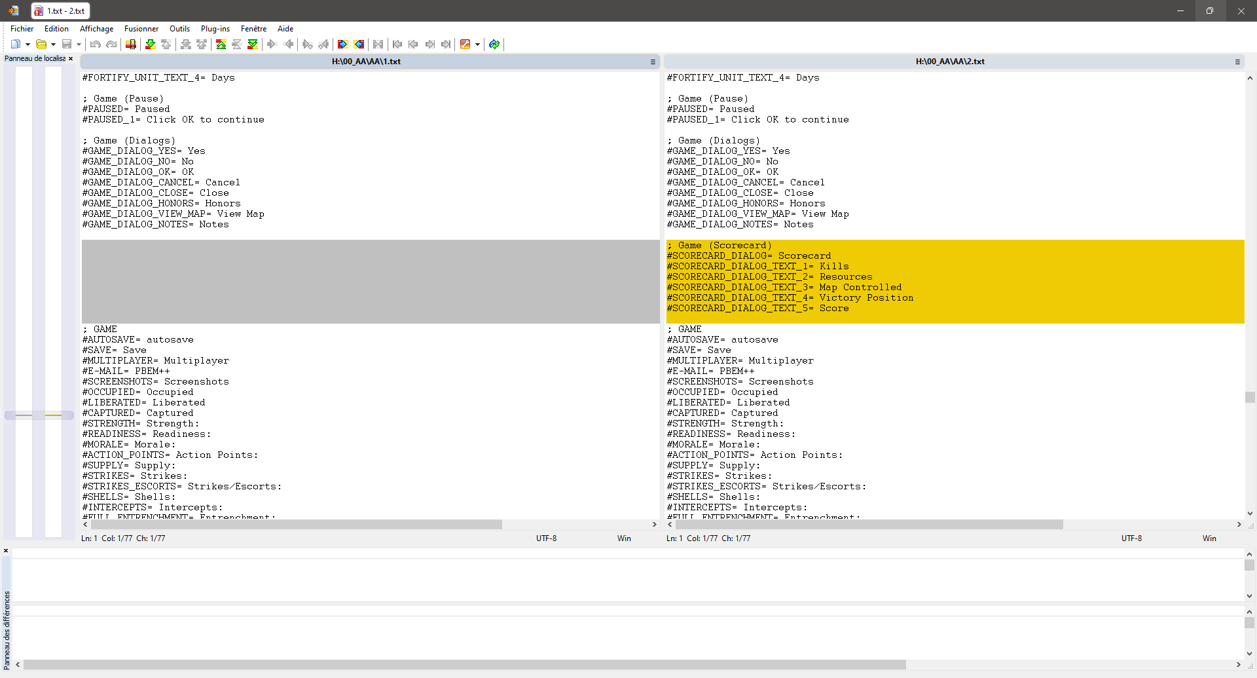1257x678 pixels.
Task: Click Next File navigation icon
Action: [429, 45]
